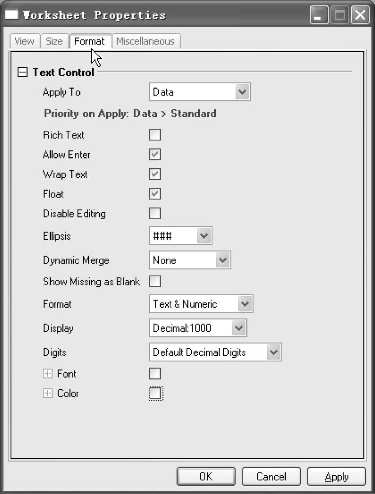Viewport: 375px width, 494px height.
Task: Click the Apply button
Action: point(336,476)
